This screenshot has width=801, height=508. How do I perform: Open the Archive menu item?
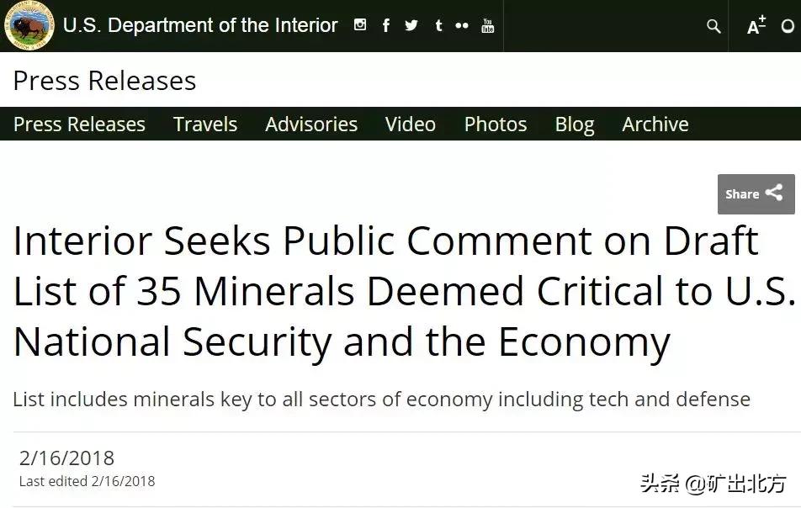(x=655, y=124)
